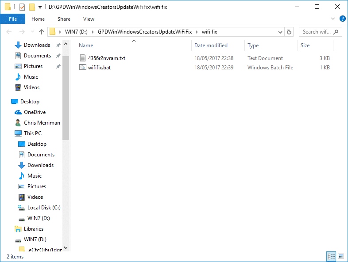Select Local Disk (C:) in navigation pane
This screenshot has height=262, width=348.
44,208
